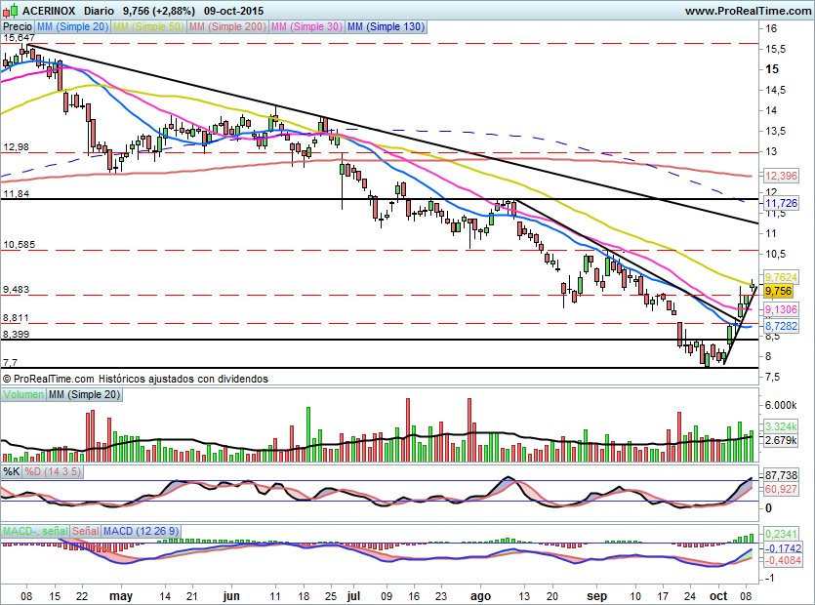
Task: Click the Volumen panel label
Action: (24, 394)
